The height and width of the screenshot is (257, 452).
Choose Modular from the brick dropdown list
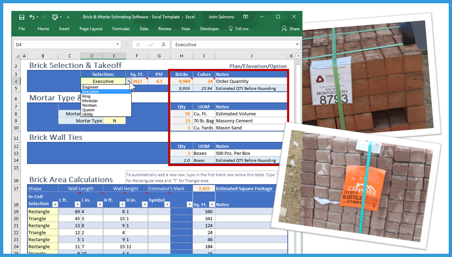coord(90,101)
